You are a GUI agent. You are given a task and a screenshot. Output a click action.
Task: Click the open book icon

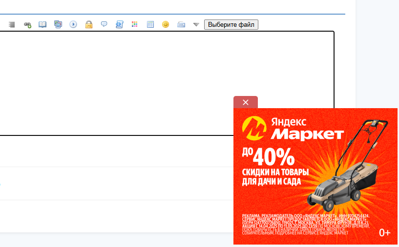(42, 24)
